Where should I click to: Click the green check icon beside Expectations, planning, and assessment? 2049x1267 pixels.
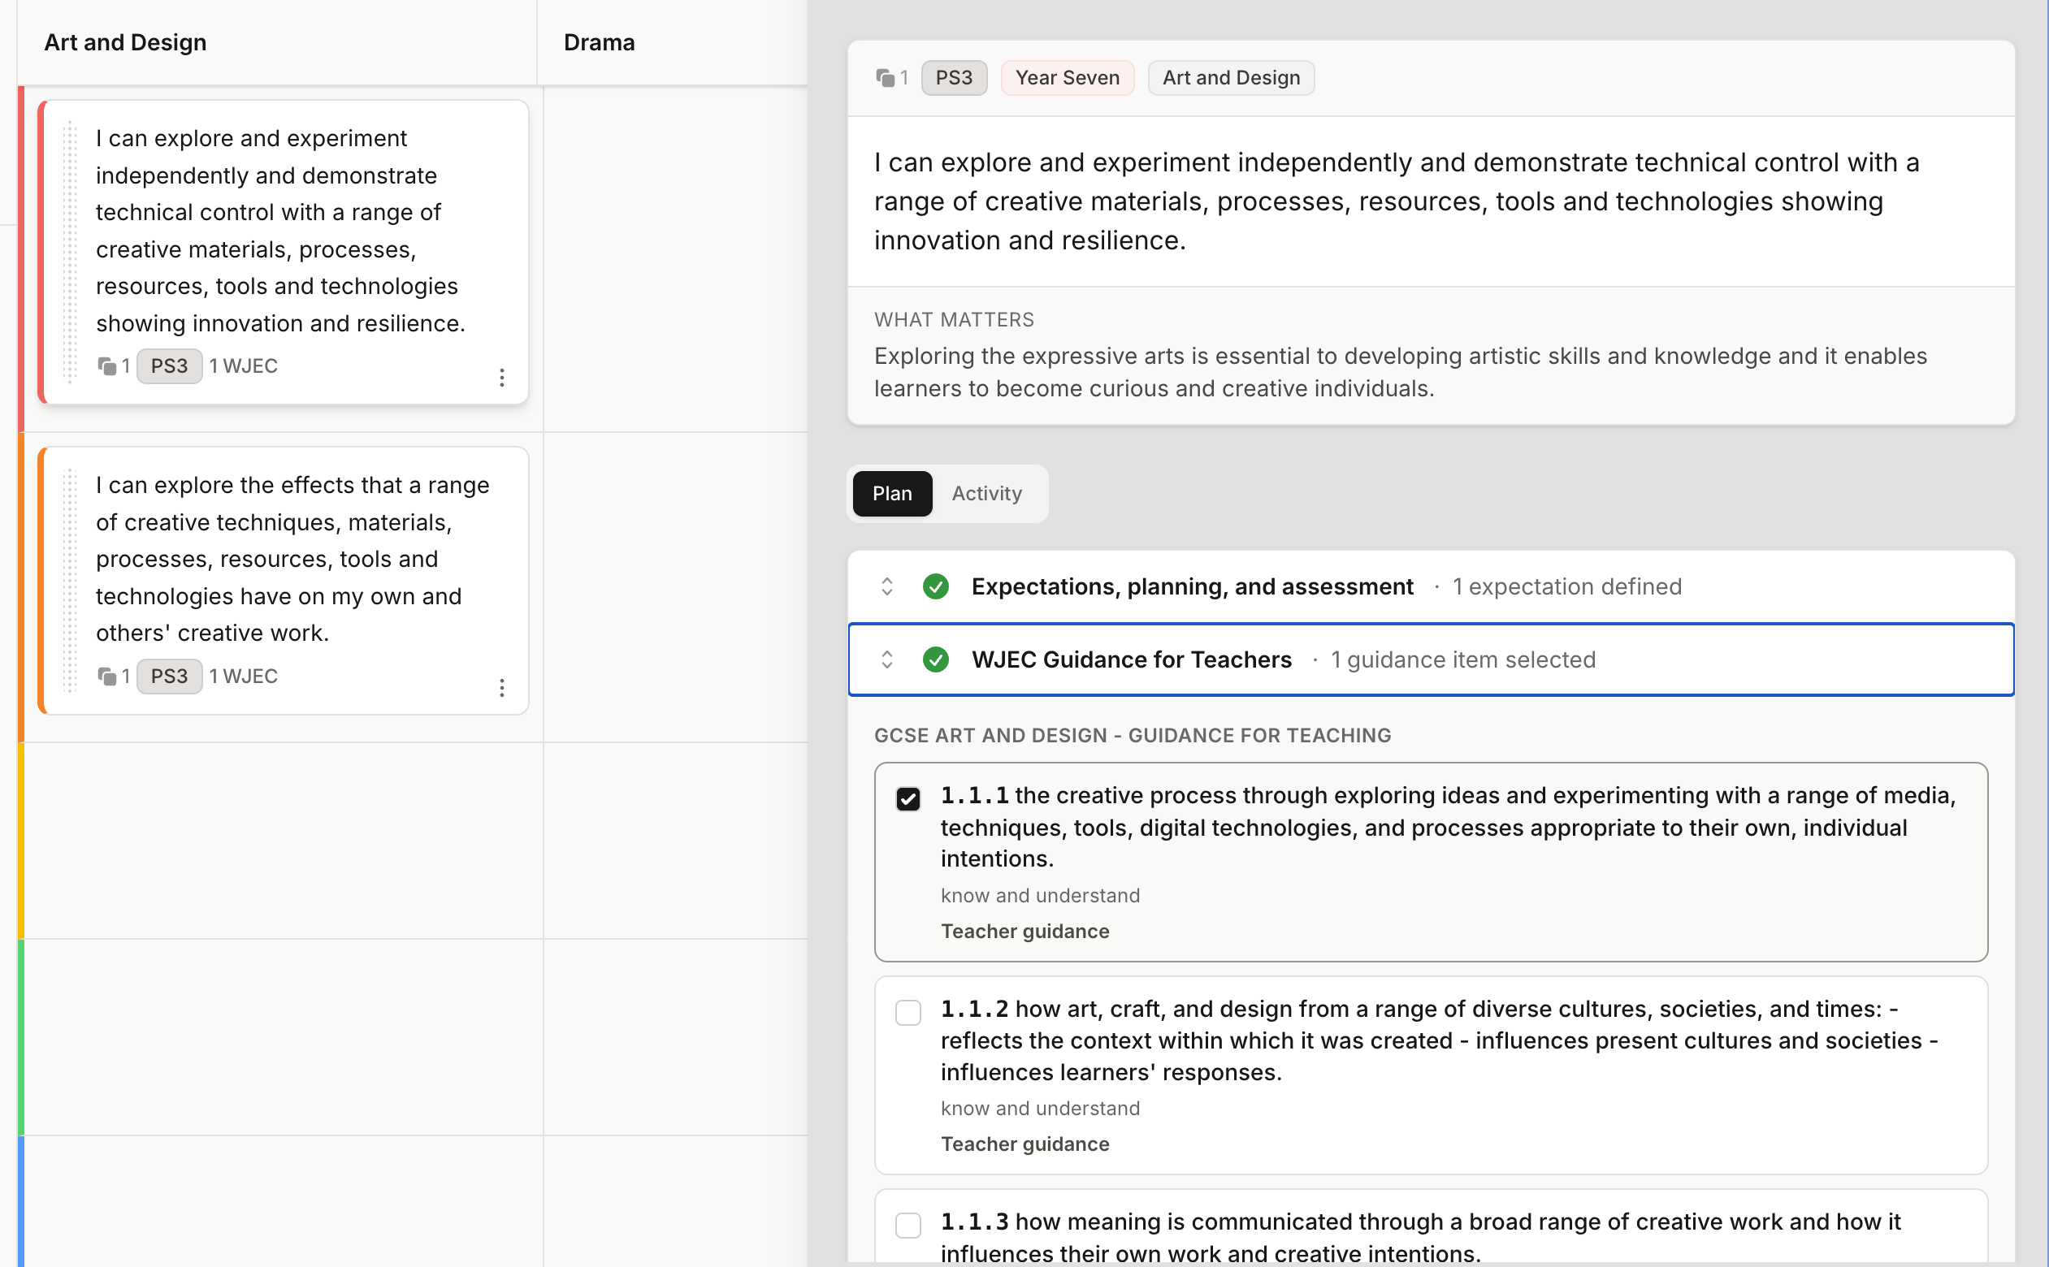point(935,586)
